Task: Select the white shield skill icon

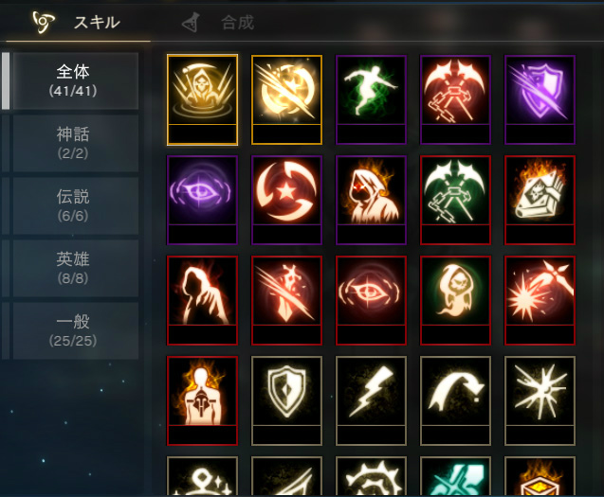Action: (x=286, y=400)
